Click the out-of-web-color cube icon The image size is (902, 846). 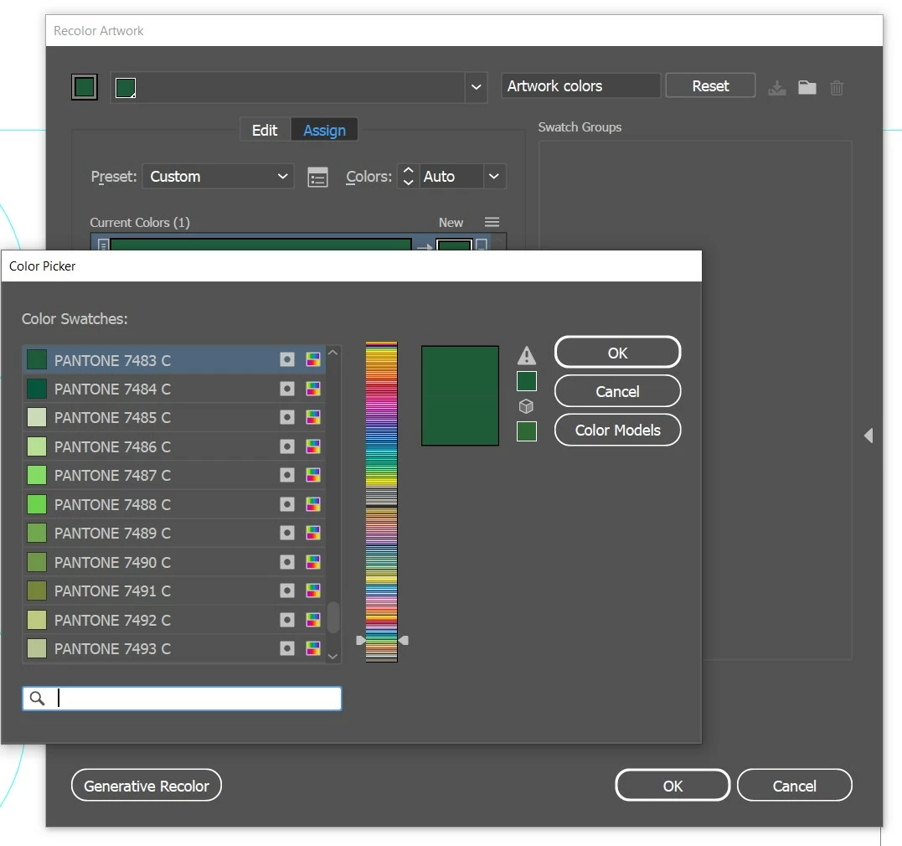coord(526,406)
